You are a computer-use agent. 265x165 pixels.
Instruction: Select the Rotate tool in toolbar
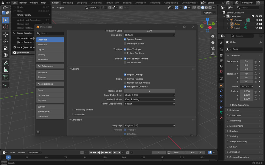[6, 41]
